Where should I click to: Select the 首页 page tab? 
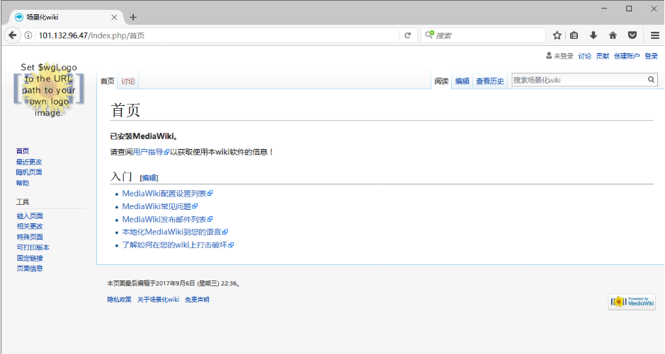[x=108, y=81]
